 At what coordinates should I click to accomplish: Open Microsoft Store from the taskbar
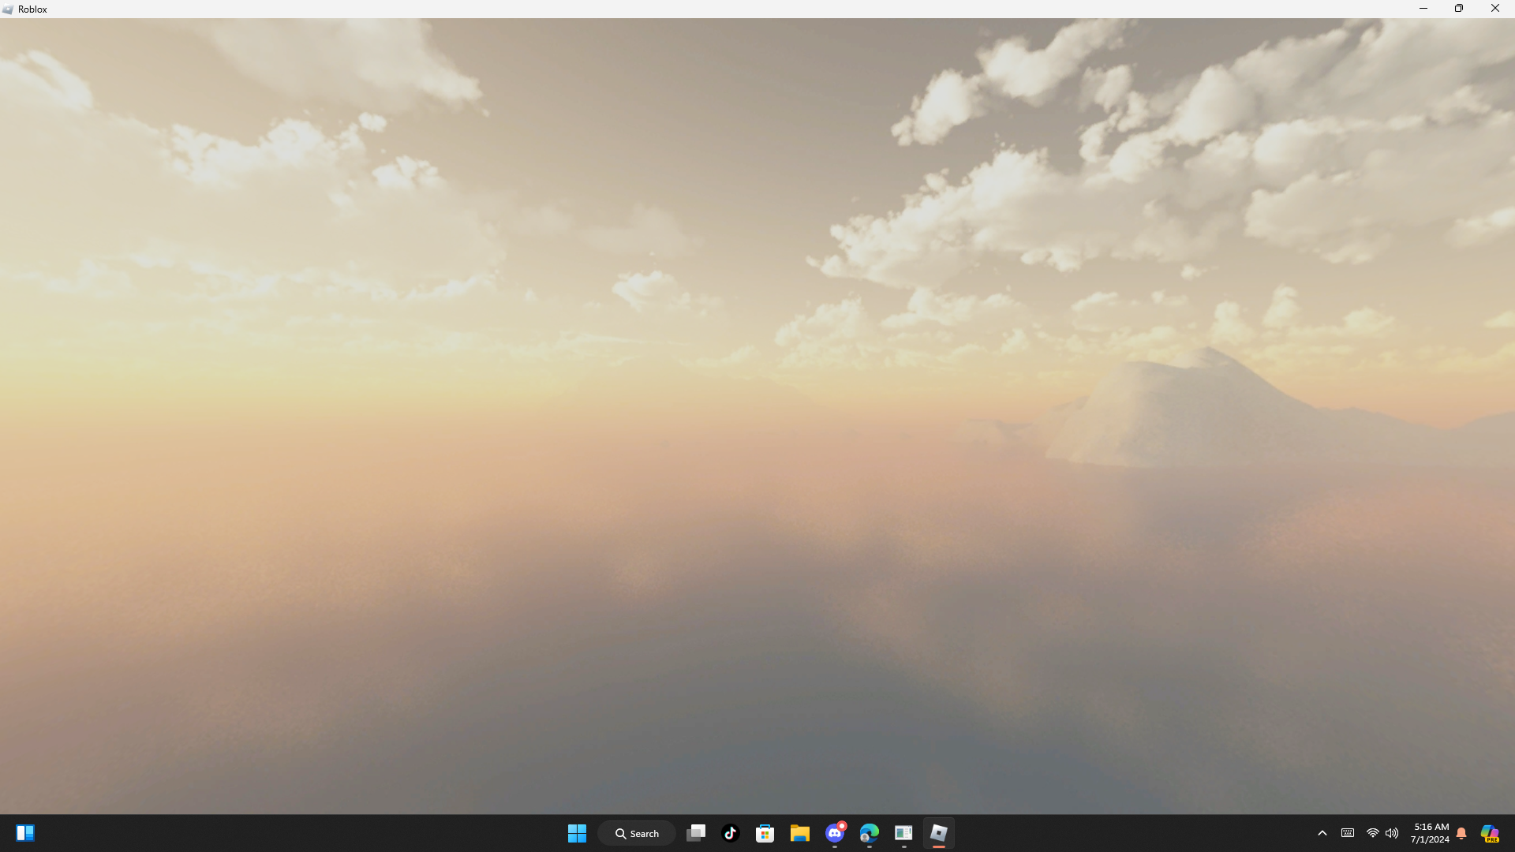tap(765, 833)
